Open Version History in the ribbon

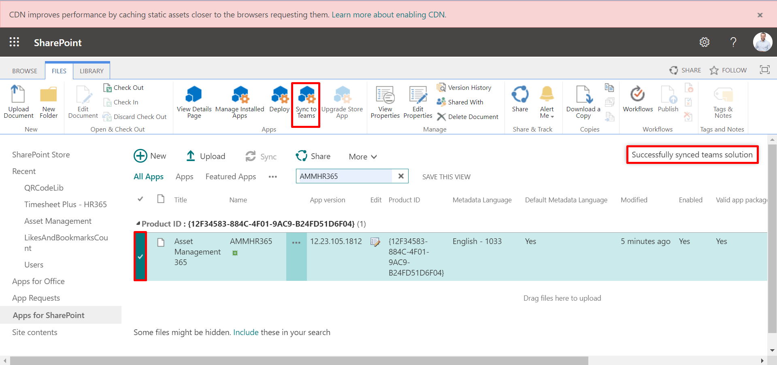click(464, 87)
